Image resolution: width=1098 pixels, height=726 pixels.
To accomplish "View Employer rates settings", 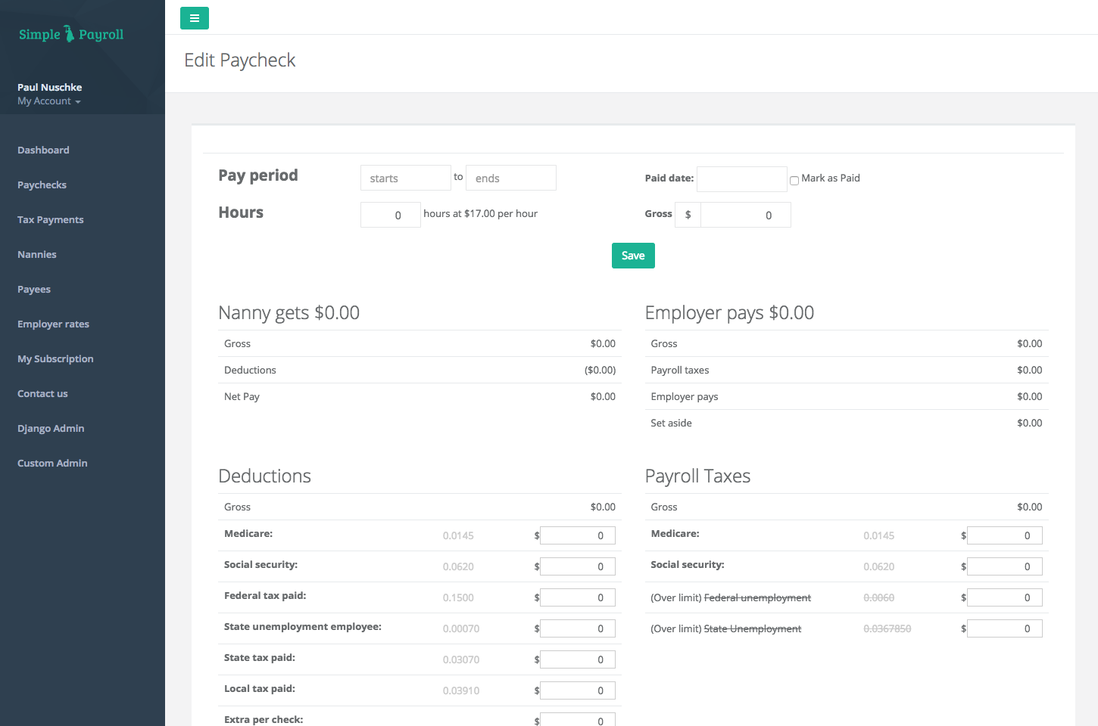I will (x=53, y=324).
